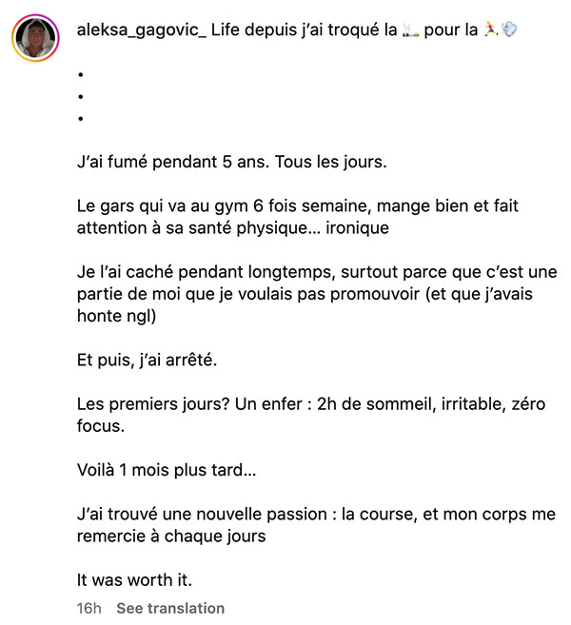Click the middle bullet dot in the caption
This screenshot has width=571, height=625.
click(81, 96)
